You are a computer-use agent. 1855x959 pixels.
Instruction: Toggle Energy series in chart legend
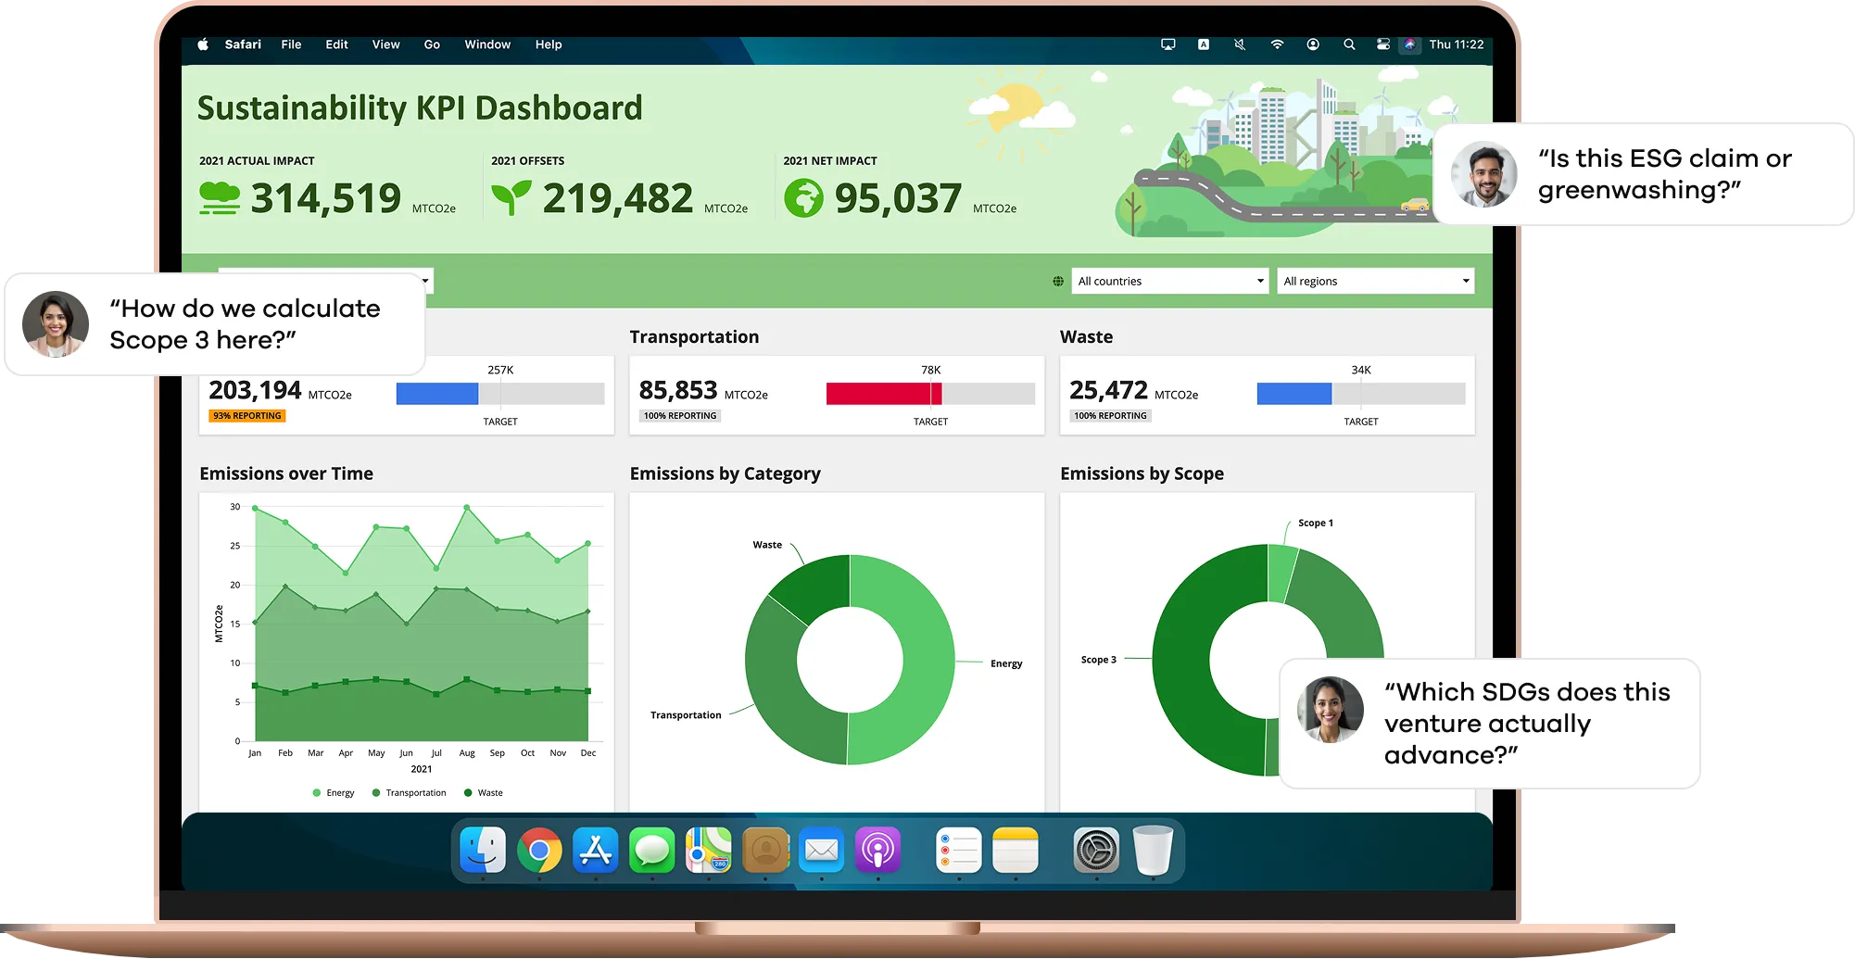point(334,793)
